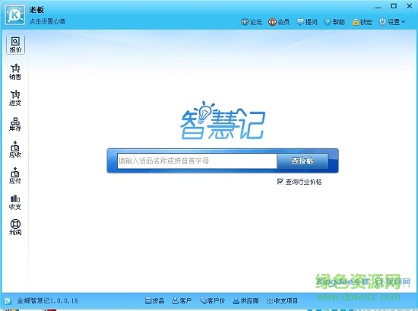Select the 收支 income-expense icon

[x=15, y=202]
